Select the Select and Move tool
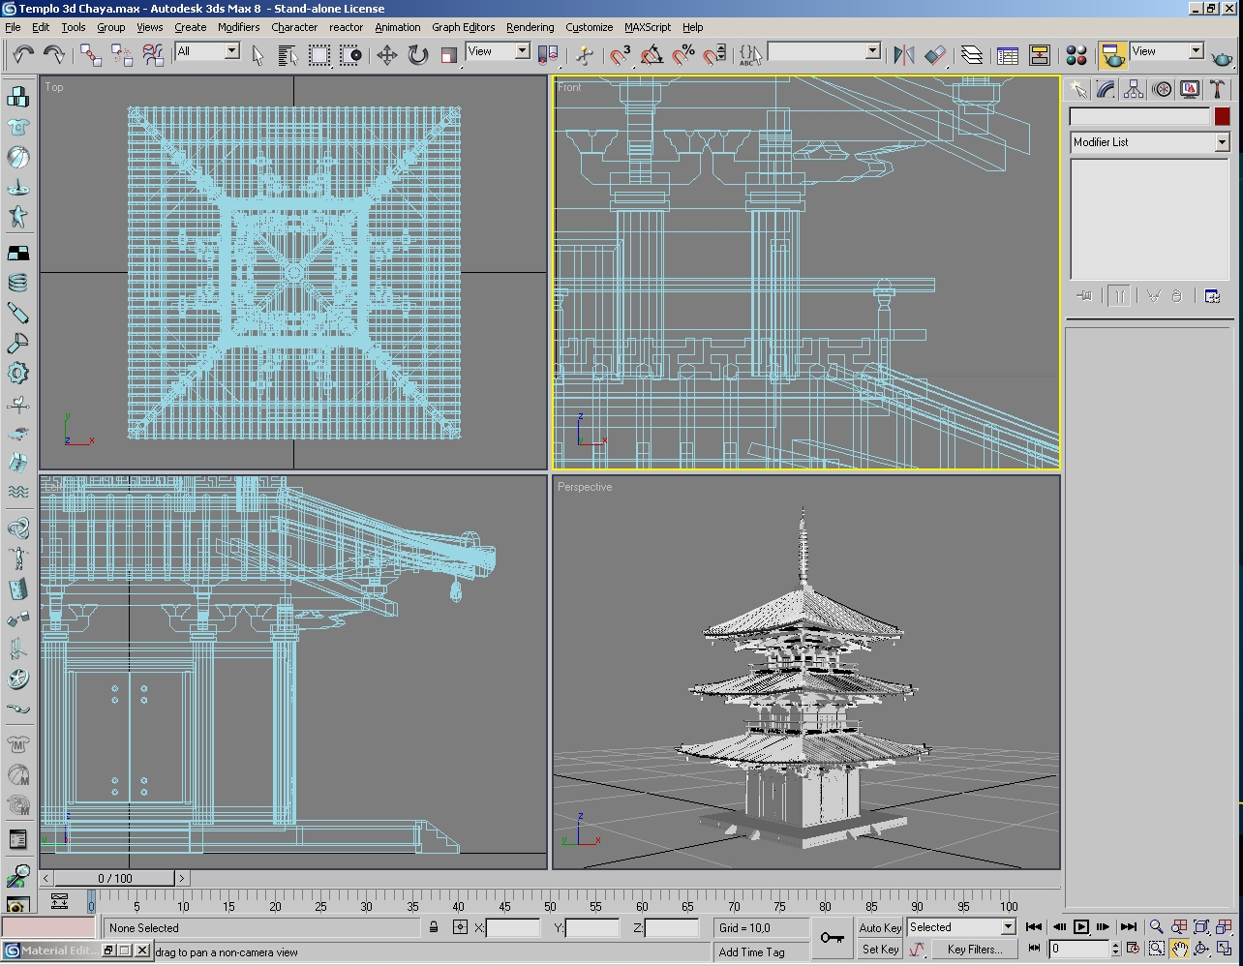Image resolution: width=1243 pixels, height=966 pixels. click(x=386, y=54)
